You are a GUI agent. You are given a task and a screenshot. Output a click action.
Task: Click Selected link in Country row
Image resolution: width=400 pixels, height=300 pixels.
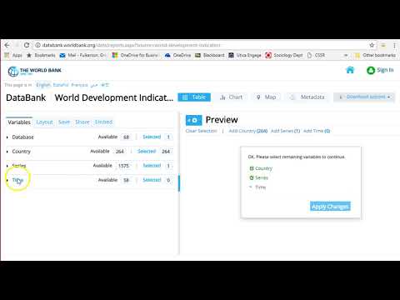click(x=147, y=152)
